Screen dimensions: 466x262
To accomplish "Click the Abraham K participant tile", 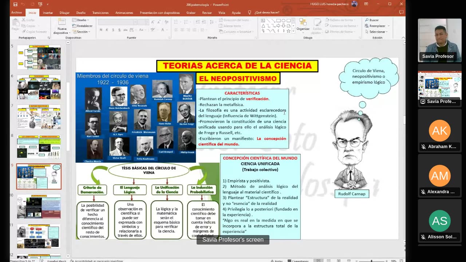I will point(439,130).
